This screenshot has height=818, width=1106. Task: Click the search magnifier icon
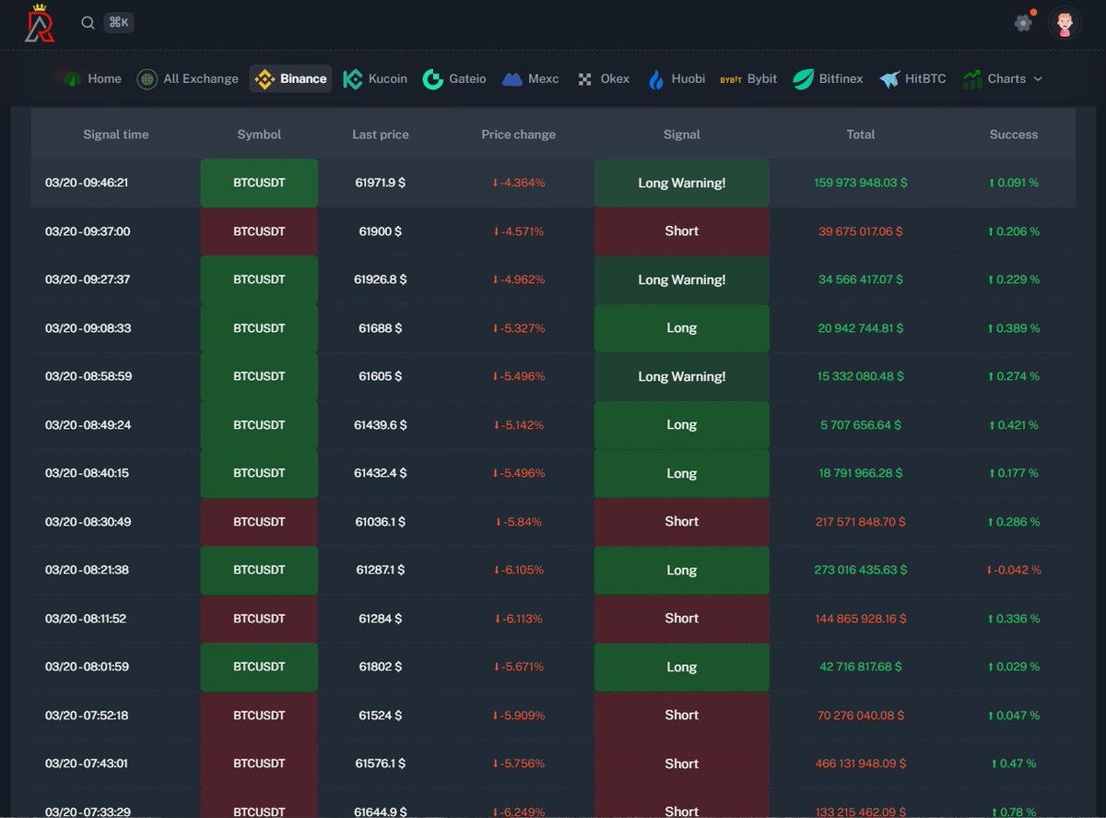[88, 22]
